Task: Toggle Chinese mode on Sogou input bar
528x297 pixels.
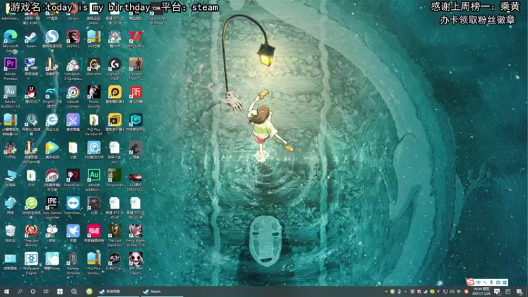Action: (x=478, y=282)
